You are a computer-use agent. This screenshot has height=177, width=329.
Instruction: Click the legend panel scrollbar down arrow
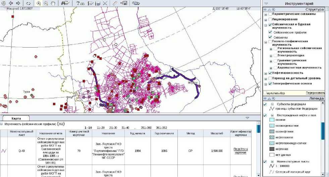click(x=323, y=174)
